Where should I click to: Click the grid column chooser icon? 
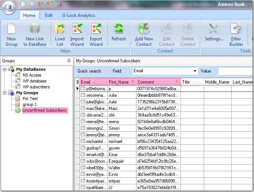77,82
